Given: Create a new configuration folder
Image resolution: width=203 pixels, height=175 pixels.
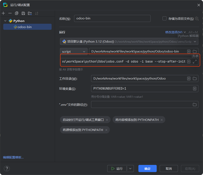Looking at the screenshot, I should point(30,13).
